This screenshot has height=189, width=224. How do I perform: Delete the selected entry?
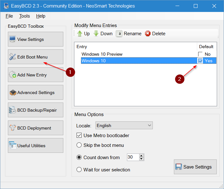pyautogui.click(x=155, y=34)
